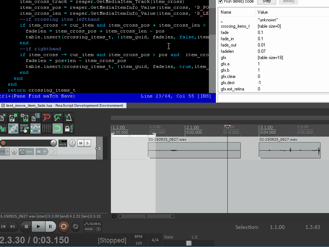Mute track 1 with M button
This screenshot has width=329, height=247.
point(81,143)
